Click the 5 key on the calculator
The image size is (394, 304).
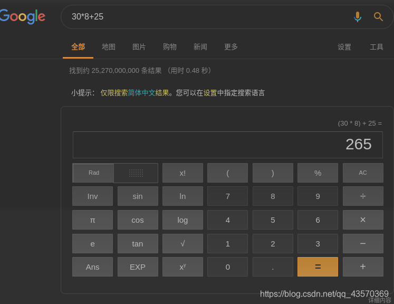point(273,220)
